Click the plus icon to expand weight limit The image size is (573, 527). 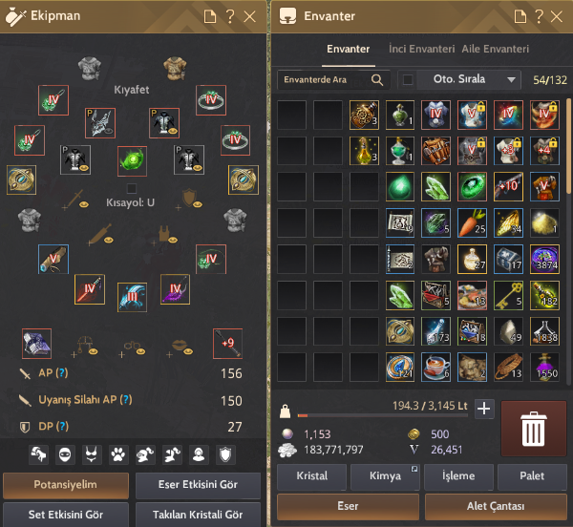click(x=484, y=409)
